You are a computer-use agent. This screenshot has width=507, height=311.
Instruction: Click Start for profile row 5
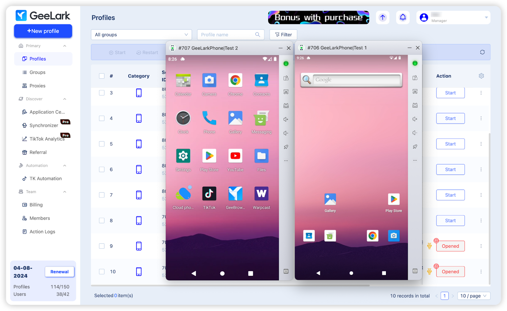pos(450,144)
